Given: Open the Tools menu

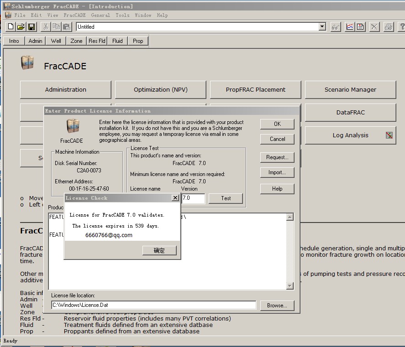Looking at the screenshot, I should [122, 15].
